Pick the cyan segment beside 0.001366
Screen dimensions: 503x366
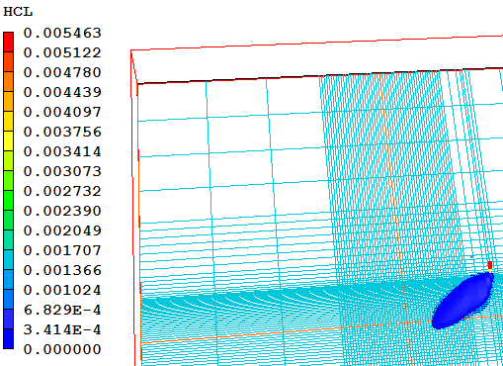click(x=8, y=259)
